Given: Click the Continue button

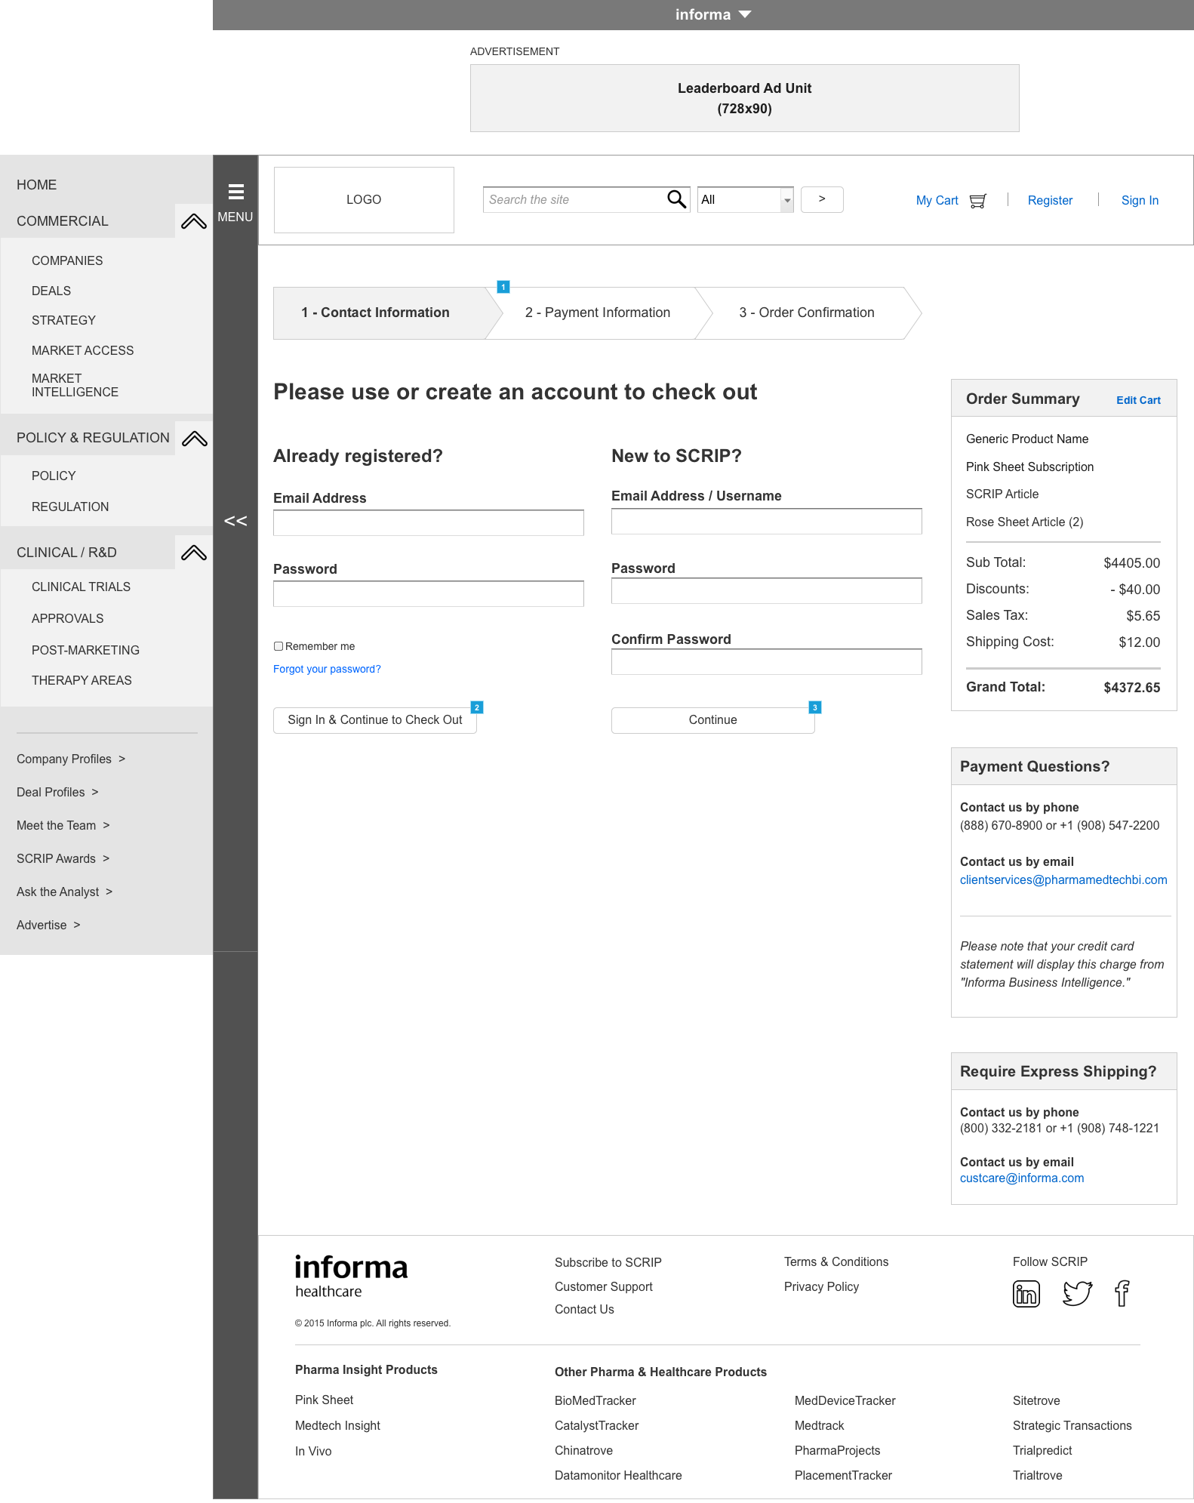Looking at the screenshot, I should click(x=713, y=720).
